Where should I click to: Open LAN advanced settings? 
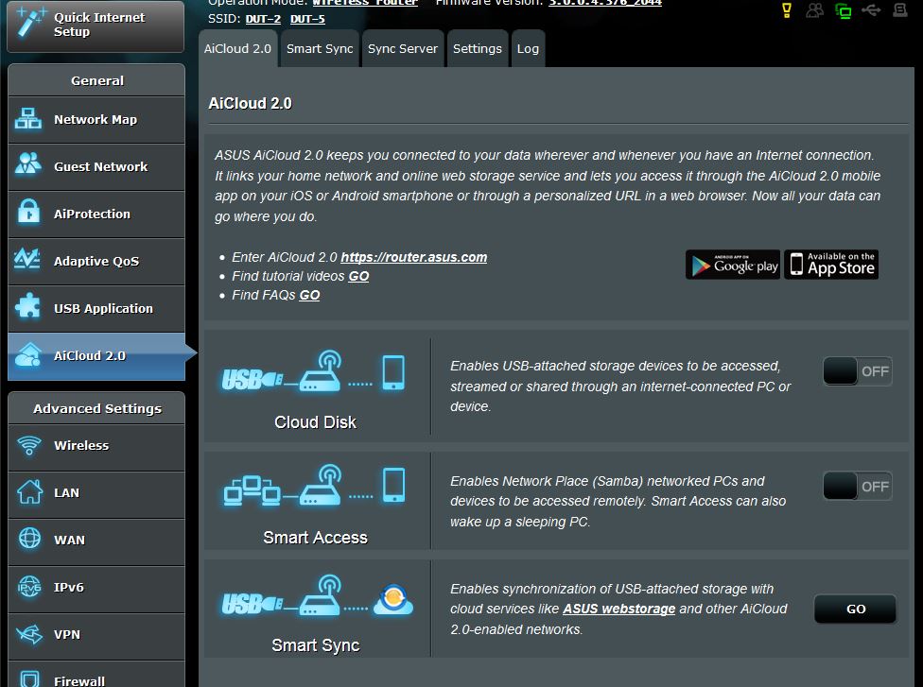(96, 493)
